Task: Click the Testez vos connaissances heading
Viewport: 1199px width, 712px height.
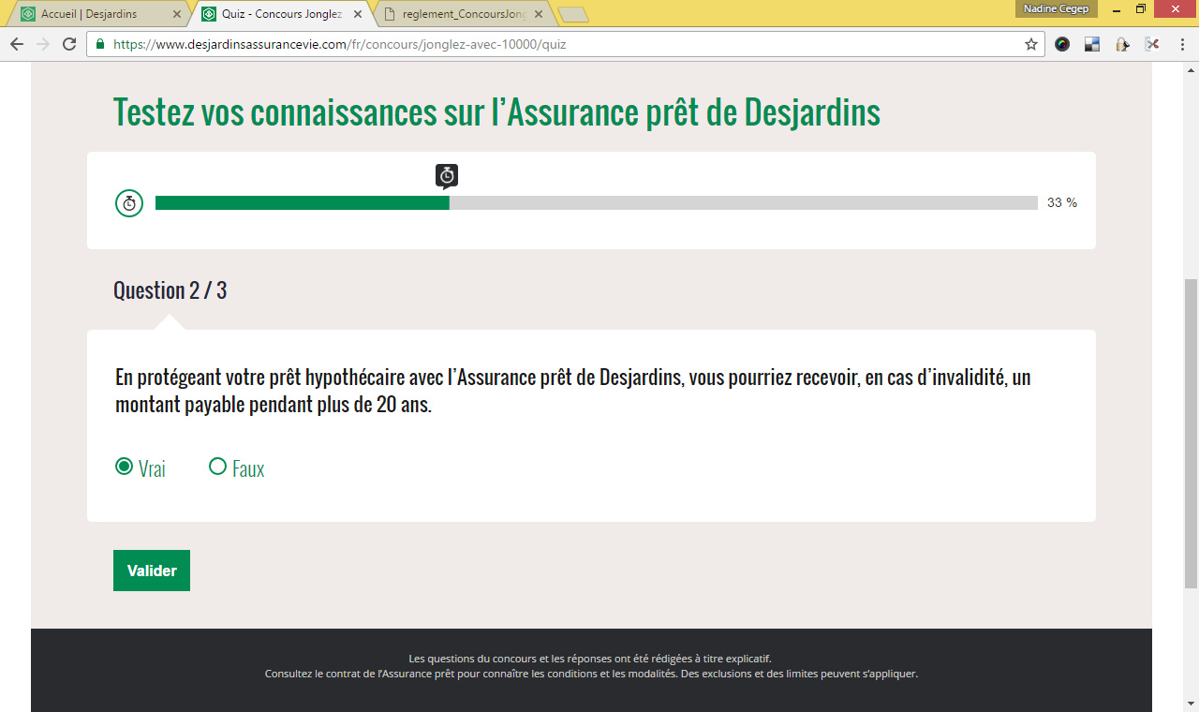Action: (496, 112)
